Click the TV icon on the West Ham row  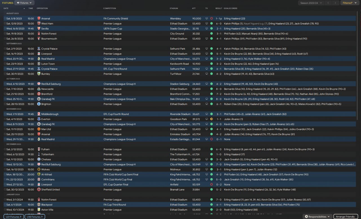pyautogui.click(x=206, y=24)
